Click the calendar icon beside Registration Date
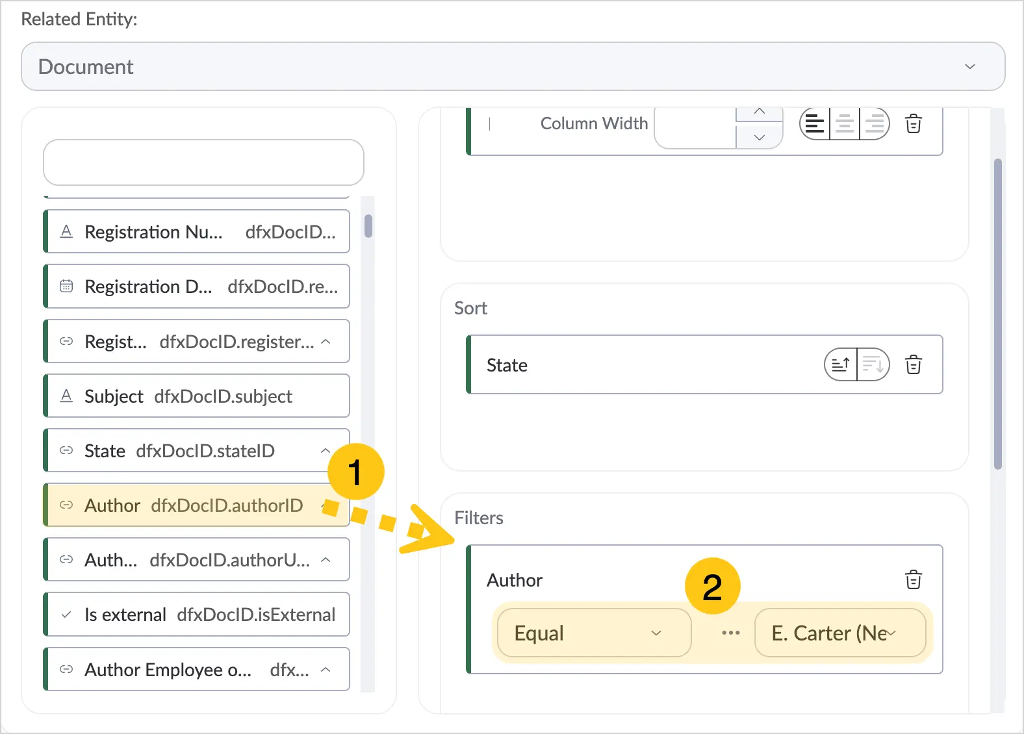 tap(66, 286)
